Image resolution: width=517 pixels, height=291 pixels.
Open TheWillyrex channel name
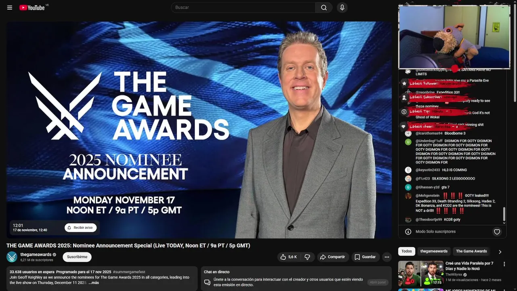454,274
